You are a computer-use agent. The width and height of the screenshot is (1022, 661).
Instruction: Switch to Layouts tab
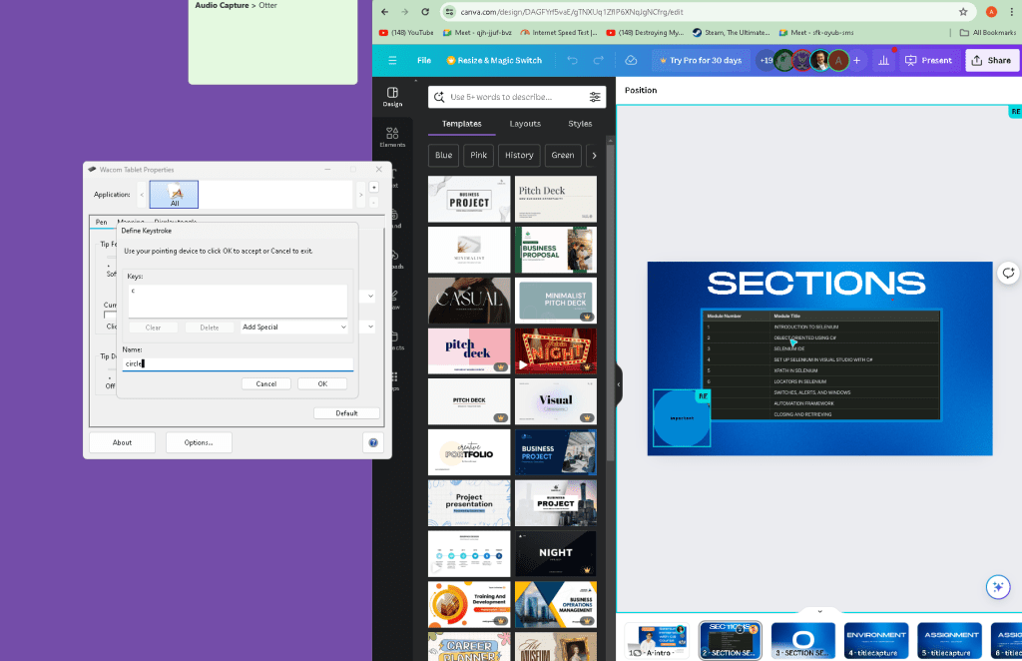(x=525, y=124)
